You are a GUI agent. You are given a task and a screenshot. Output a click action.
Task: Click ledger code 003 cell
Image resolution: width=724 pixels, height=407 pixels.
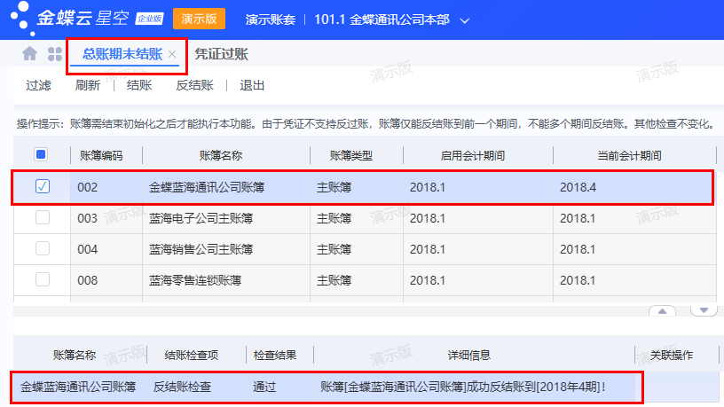tap(106, 218)
